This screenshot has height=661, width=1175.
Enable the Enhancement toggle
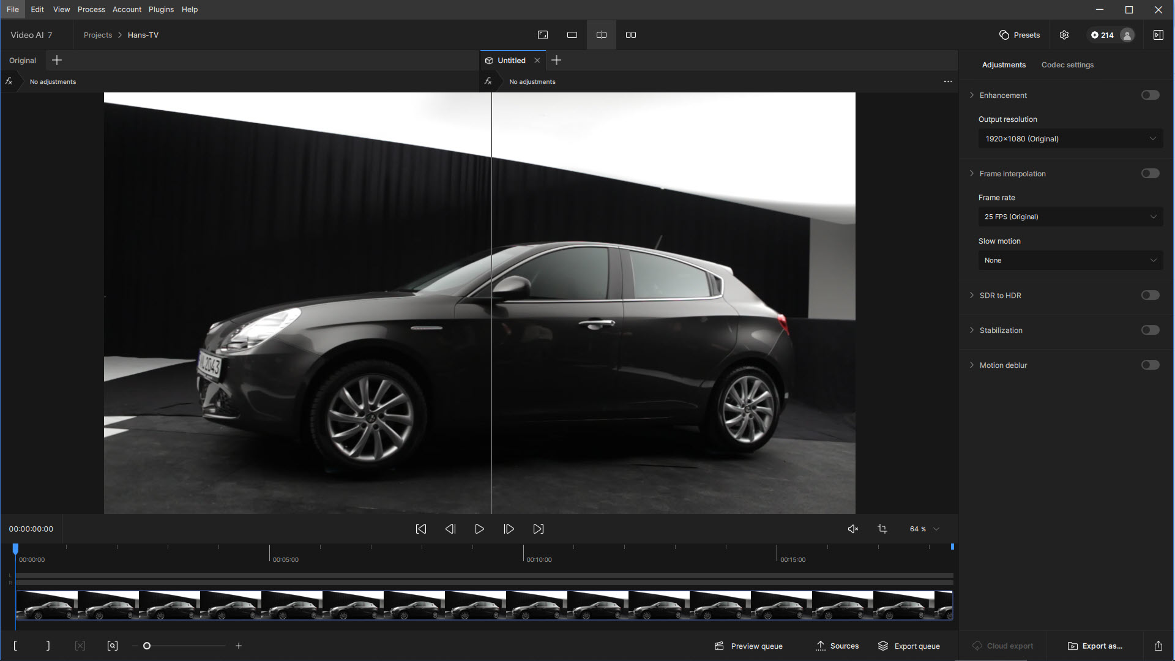tap(1150, 95)
